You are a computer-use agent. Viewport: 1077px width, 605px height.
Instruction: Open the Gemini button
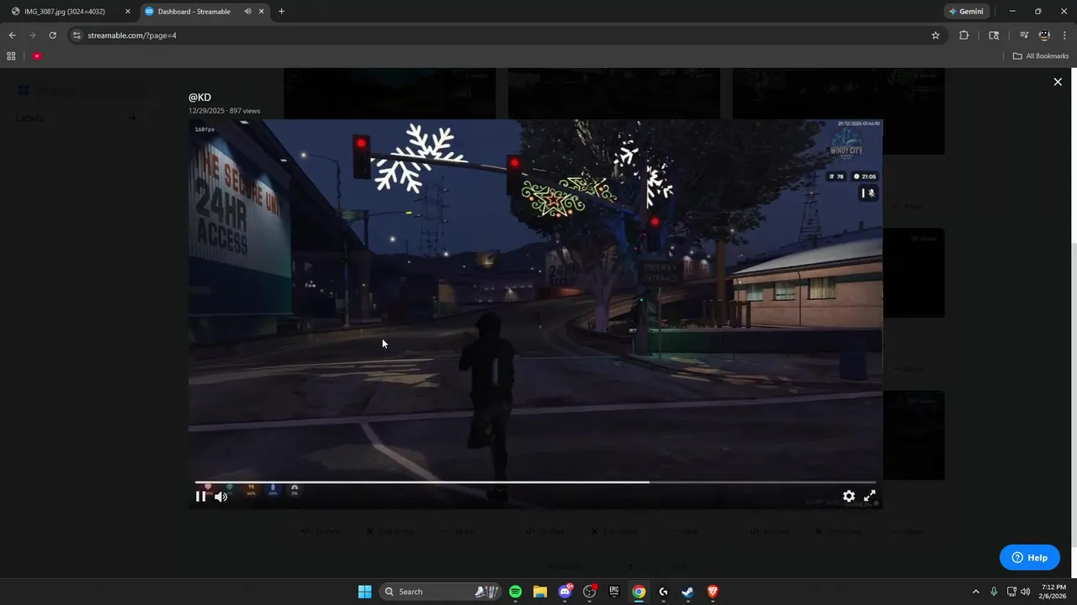[966, 12]
